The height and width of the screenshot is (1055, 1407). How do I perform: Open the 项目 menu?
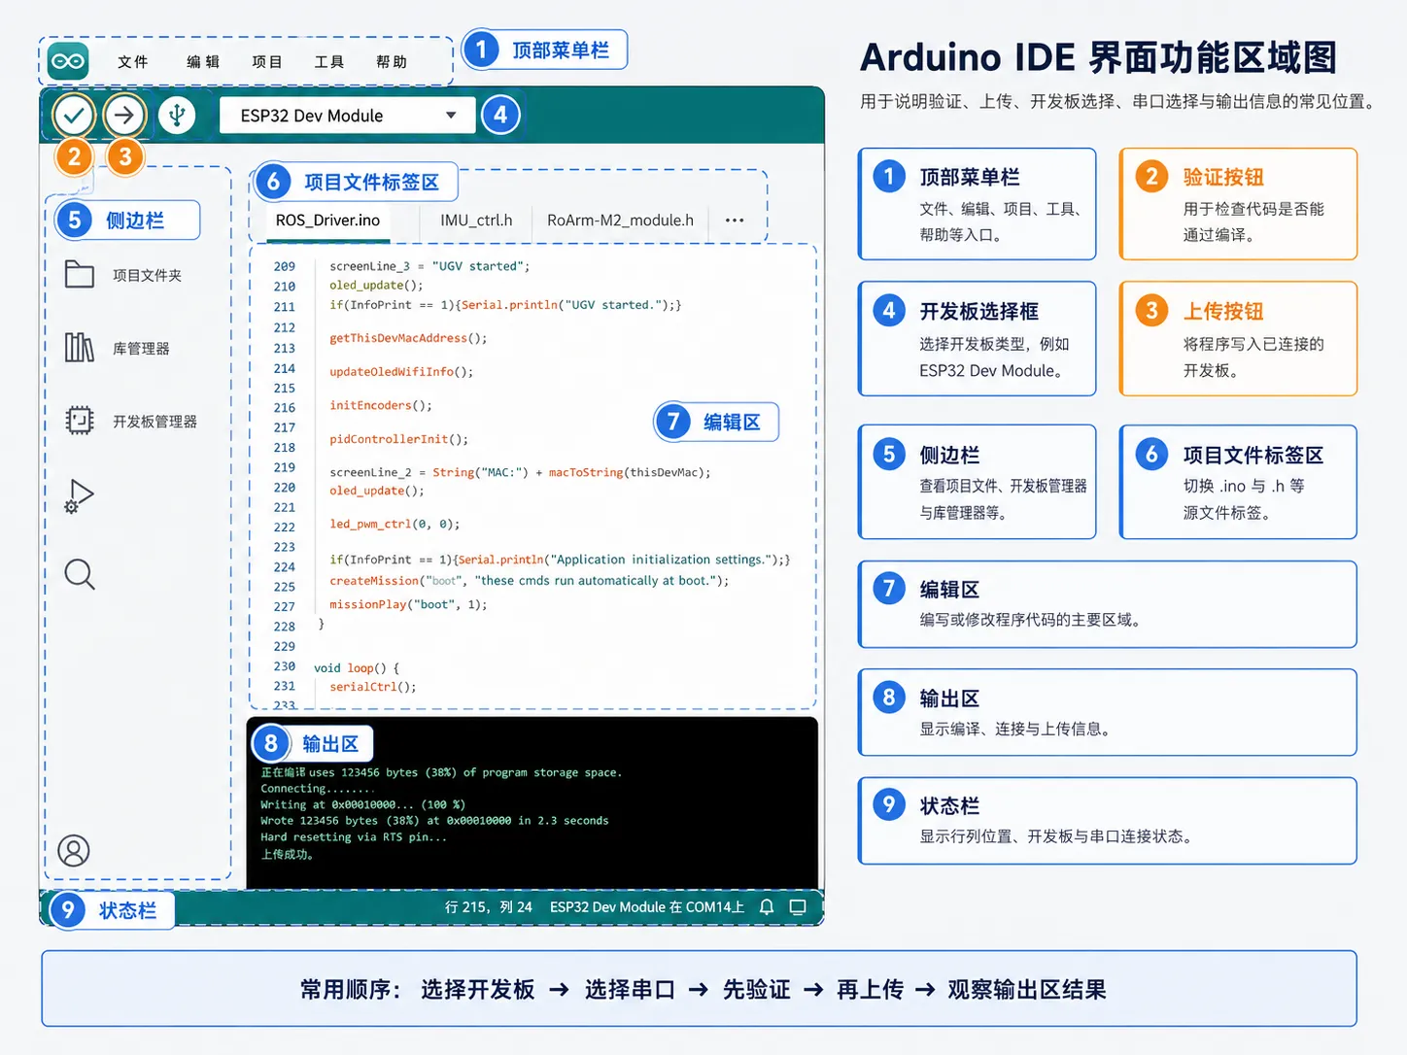click(x=267, y=61)
